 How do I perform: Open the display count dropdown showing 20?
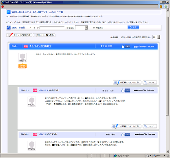click(159, 37)
